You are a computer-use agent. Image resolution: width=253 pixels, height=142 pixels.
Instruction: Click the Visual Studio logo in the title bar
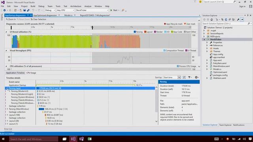(x=3, y=2)
